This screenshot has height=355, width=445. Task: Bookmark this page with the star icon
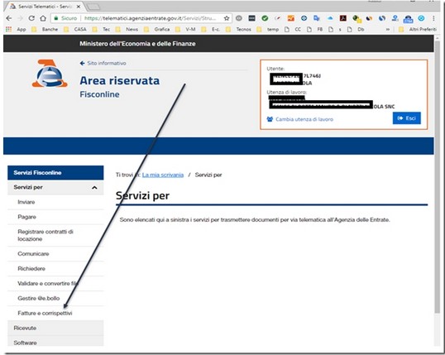click(x=227, y=18)
